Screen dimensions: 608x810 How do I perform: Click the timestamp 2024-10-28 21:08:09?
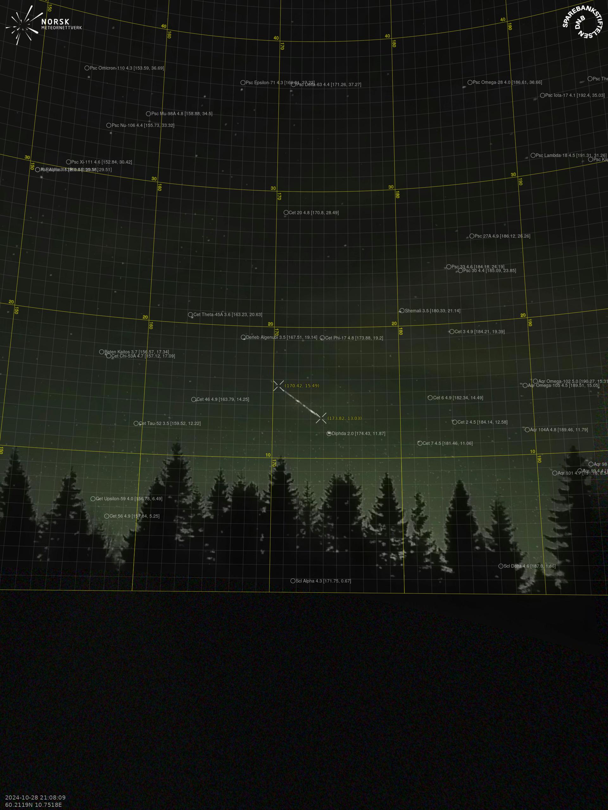pos(35,797)
